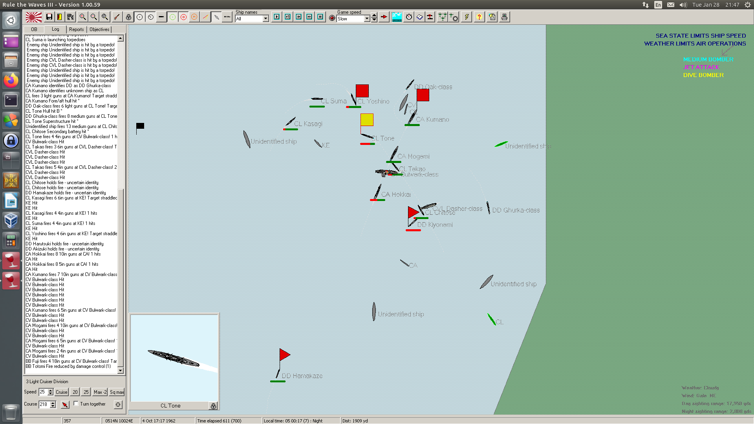Enable the Turn together checkbox

[76, 404]
